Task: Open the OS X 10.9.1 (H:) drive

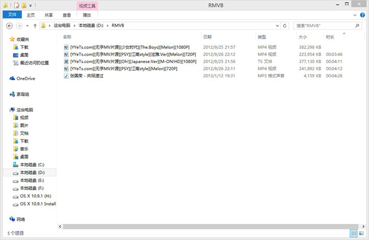Action: coord(35,195)
